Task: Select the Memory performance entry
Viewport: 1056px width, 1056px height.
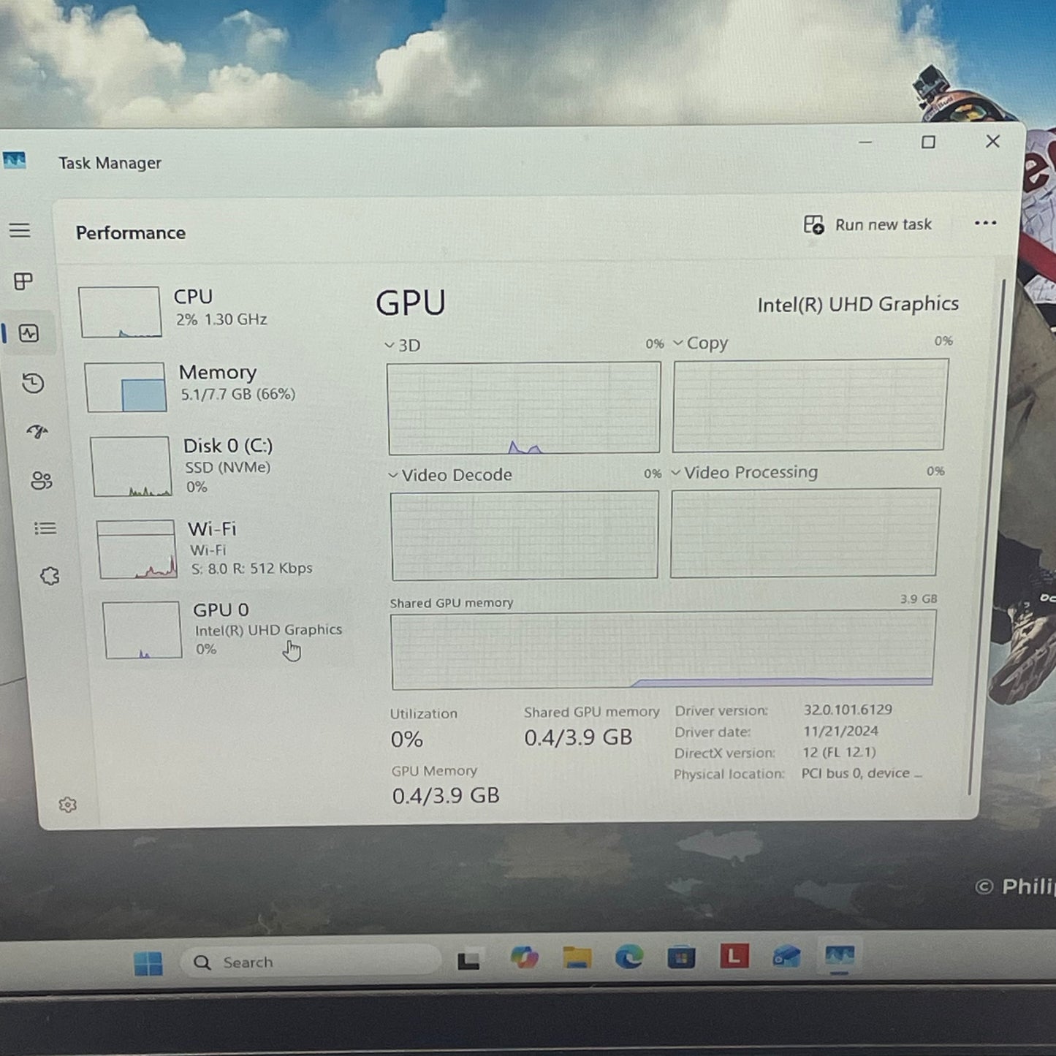Action: pos(216,387)
